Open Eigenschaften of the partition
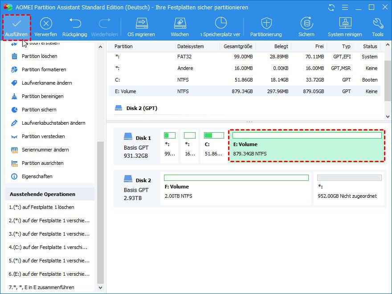 37,176
